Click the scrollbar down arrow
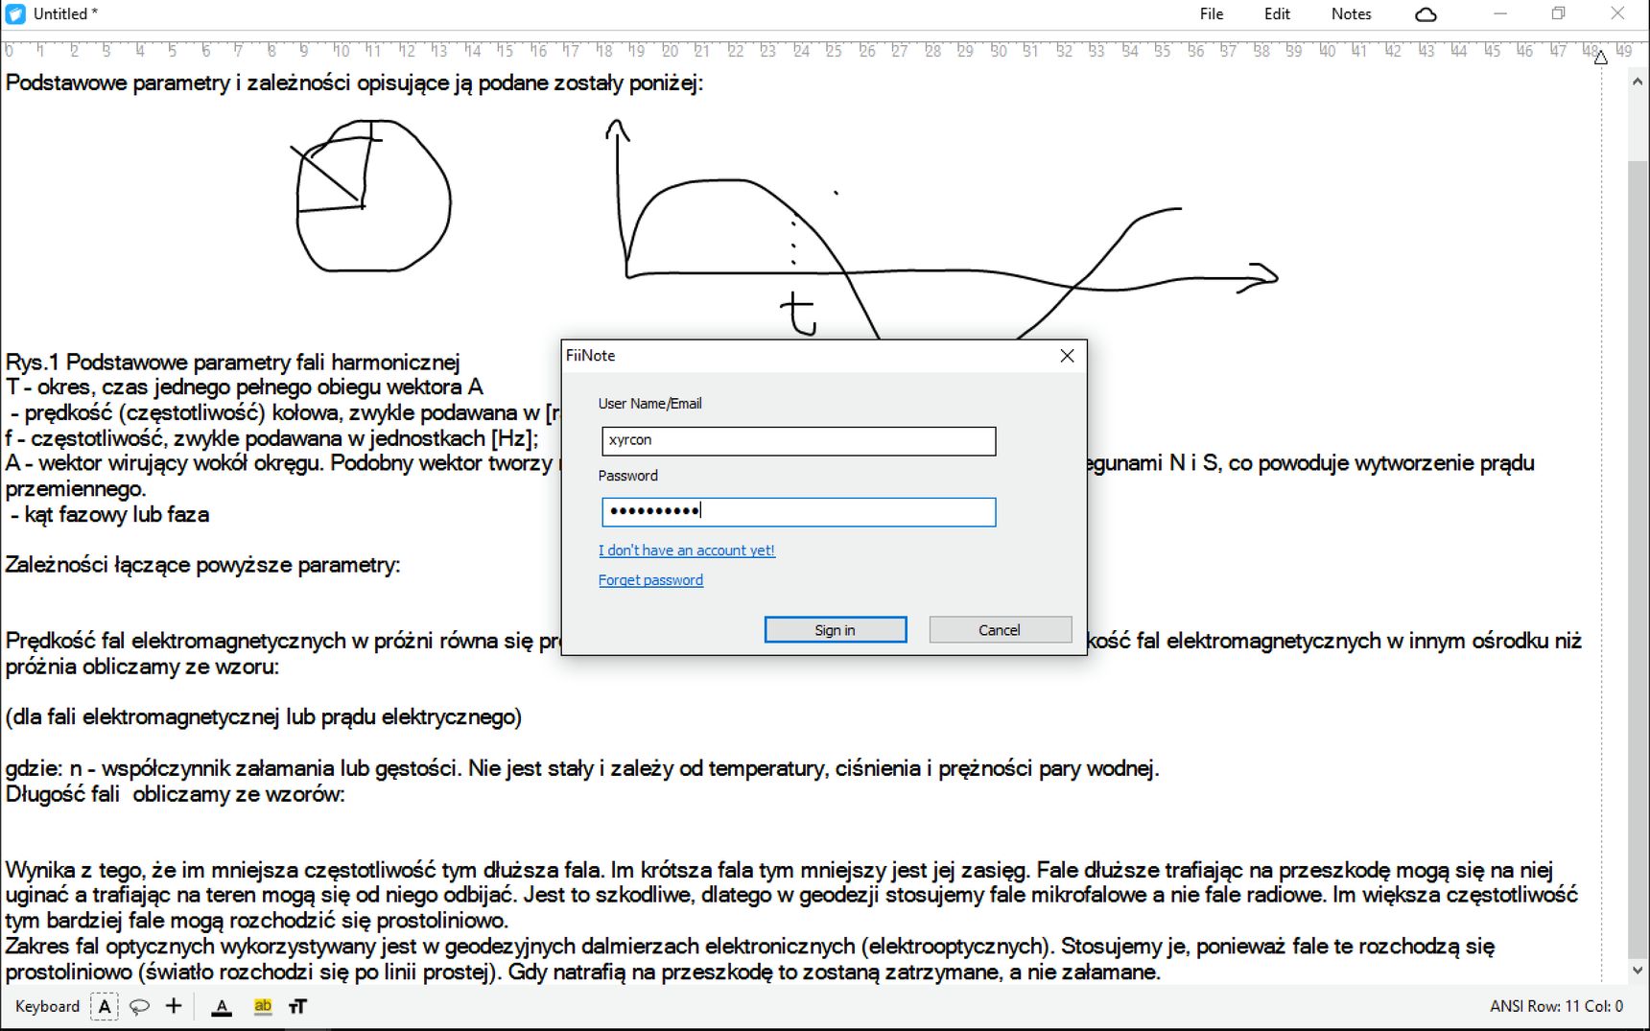1650x1031 pixels. click(x=1637, y=971)
